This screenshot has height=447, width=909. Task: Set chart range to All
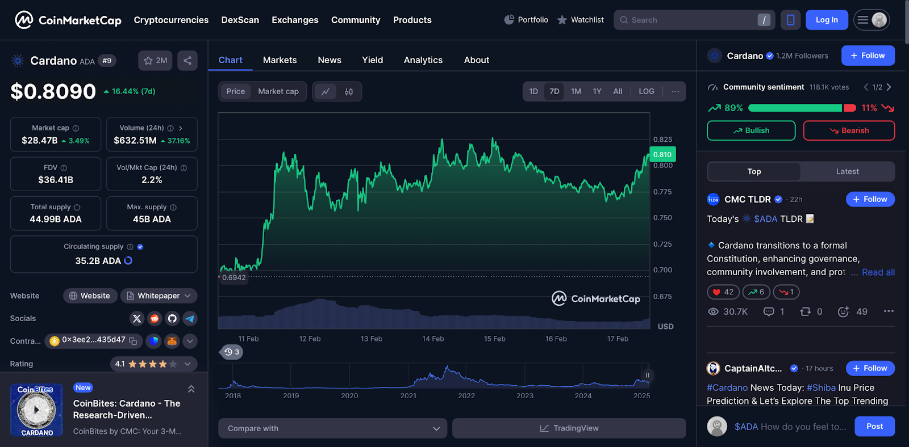(x=618, y=91)
